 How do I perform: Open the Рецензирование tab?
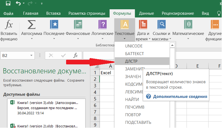pos(178,13)
